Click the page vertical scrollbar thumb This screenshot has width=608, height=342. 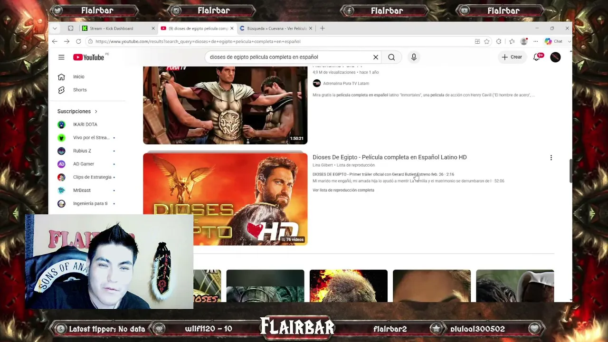570,171
